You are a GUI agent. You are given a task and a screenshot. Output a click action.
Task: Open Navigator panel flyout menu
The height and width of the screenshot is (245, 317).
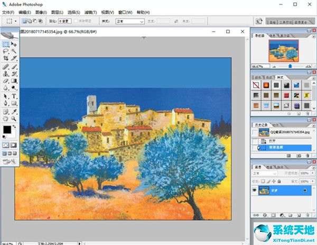pyautogui.click(x=314, y=37)
